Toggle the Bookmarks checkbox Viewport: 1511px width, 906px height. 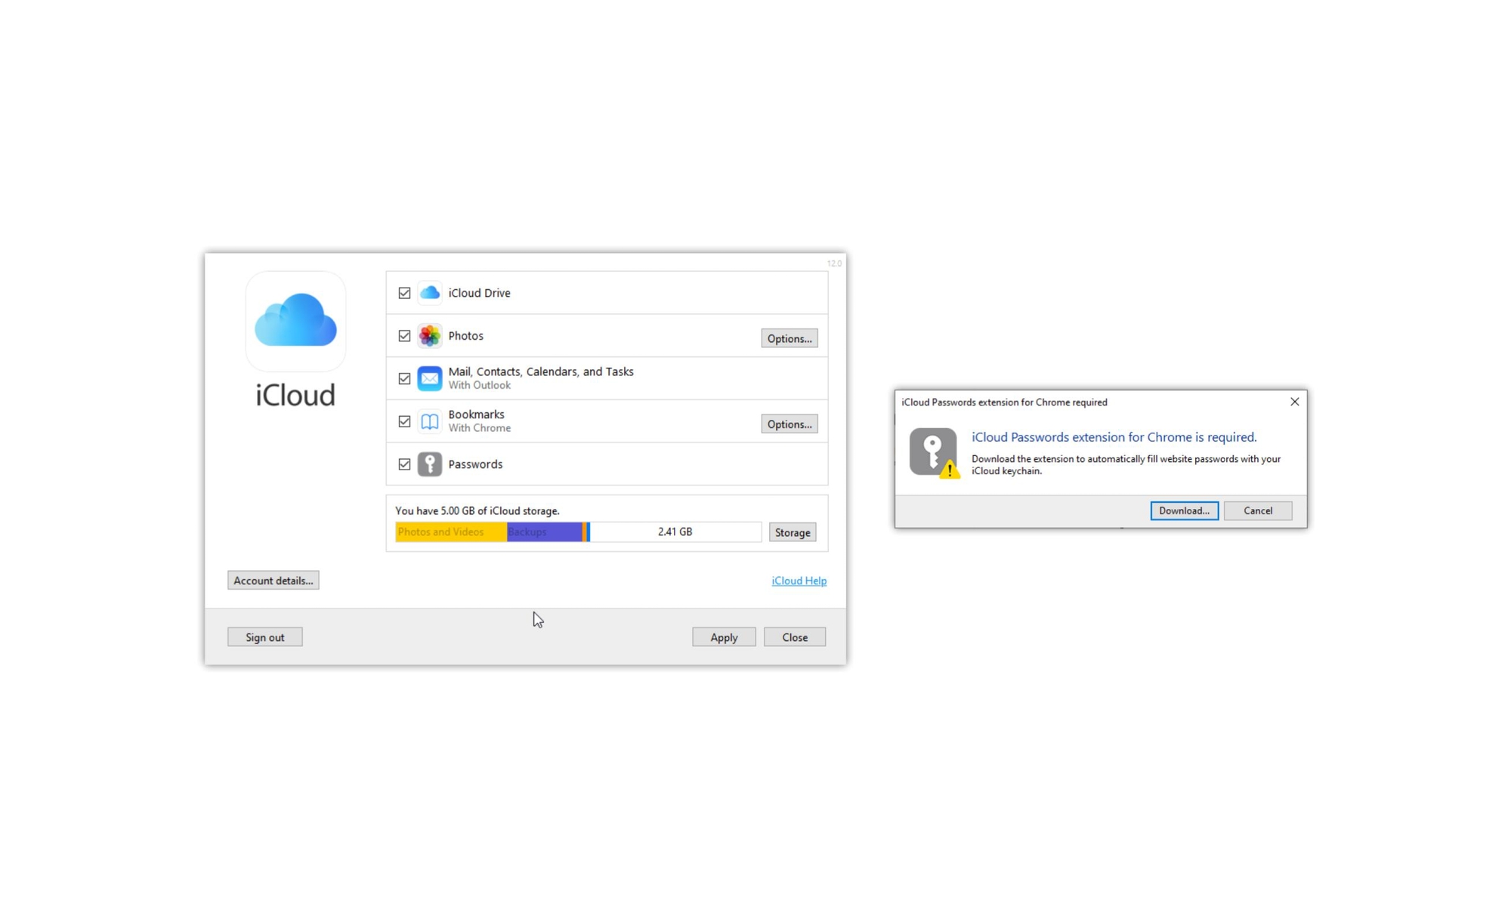(404, 421)
